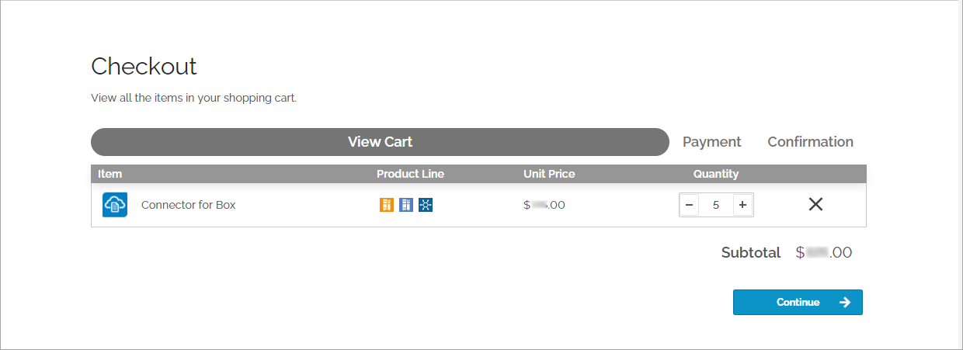Screen dimensions: 963x350
Task: Click the Product Line column header
Action: (x=411, y=174)
